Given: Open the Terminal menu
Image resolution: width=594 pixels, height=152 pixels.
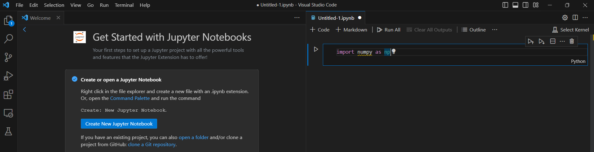Looking at the screenshot, I should tap(124, 5).
